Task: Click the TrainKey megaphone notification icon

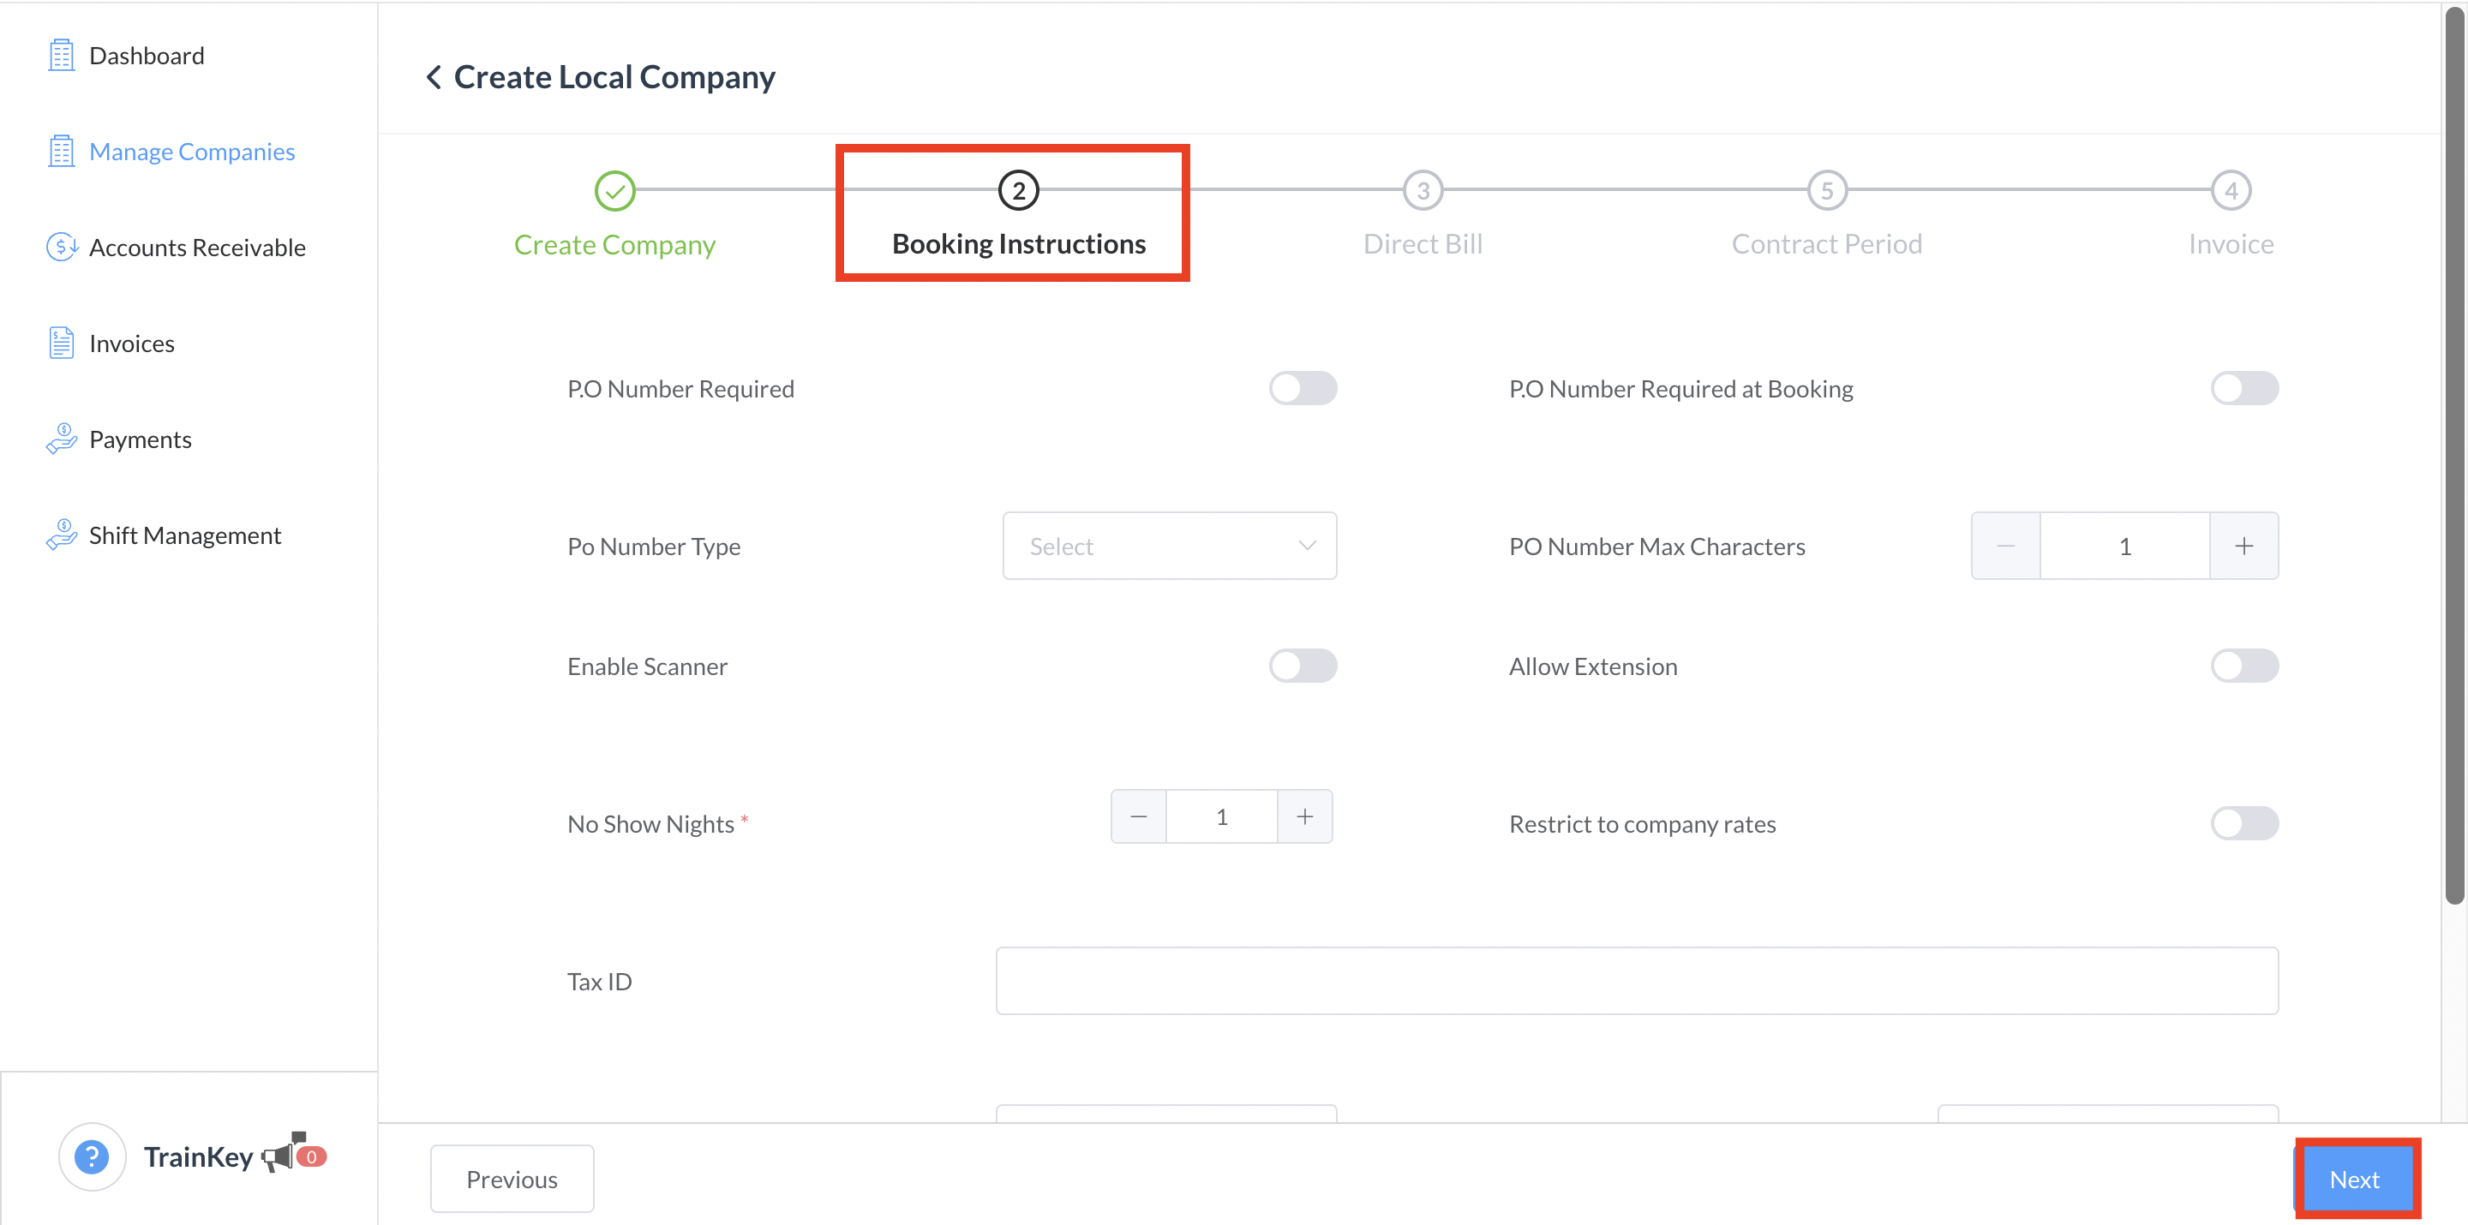Action: (x=279, y=1156)
